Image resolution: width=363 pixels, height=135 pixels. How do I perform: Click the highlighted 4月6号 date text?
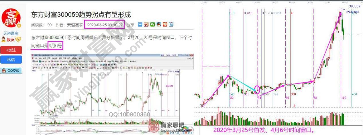click(57, 45)
